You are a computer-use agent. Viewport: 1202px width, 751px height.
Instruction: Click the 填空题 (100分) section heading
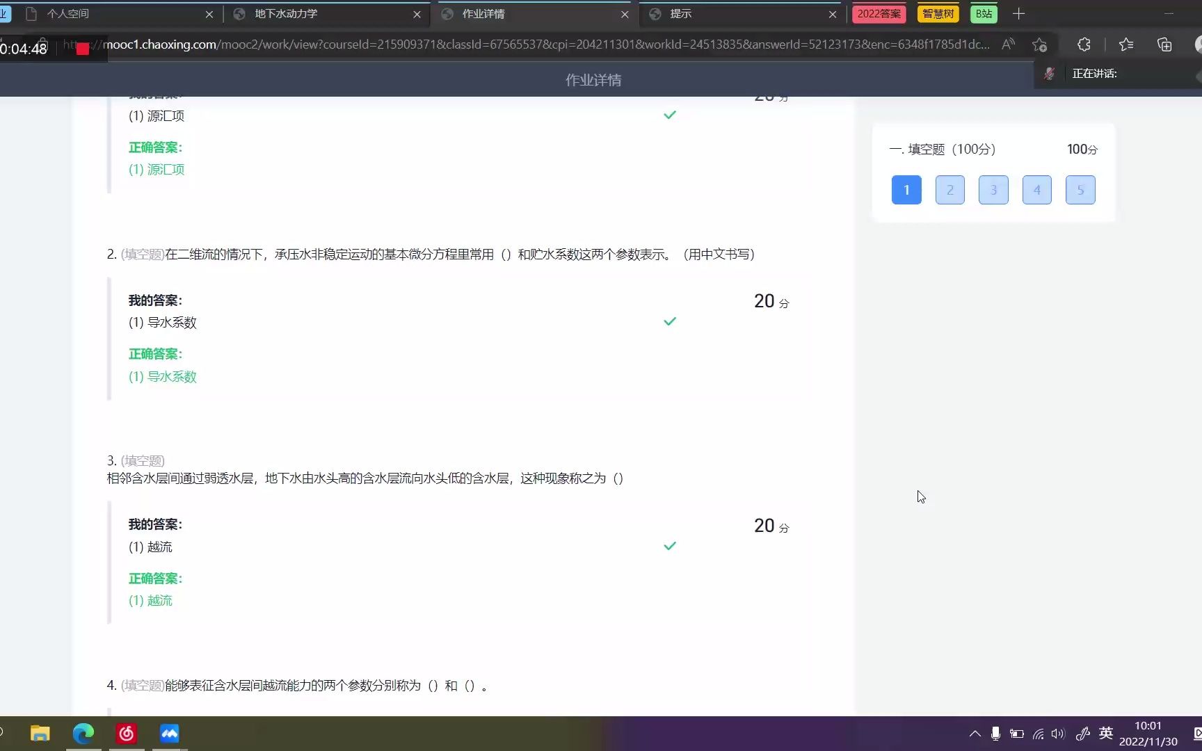click(x=943, y=150)
